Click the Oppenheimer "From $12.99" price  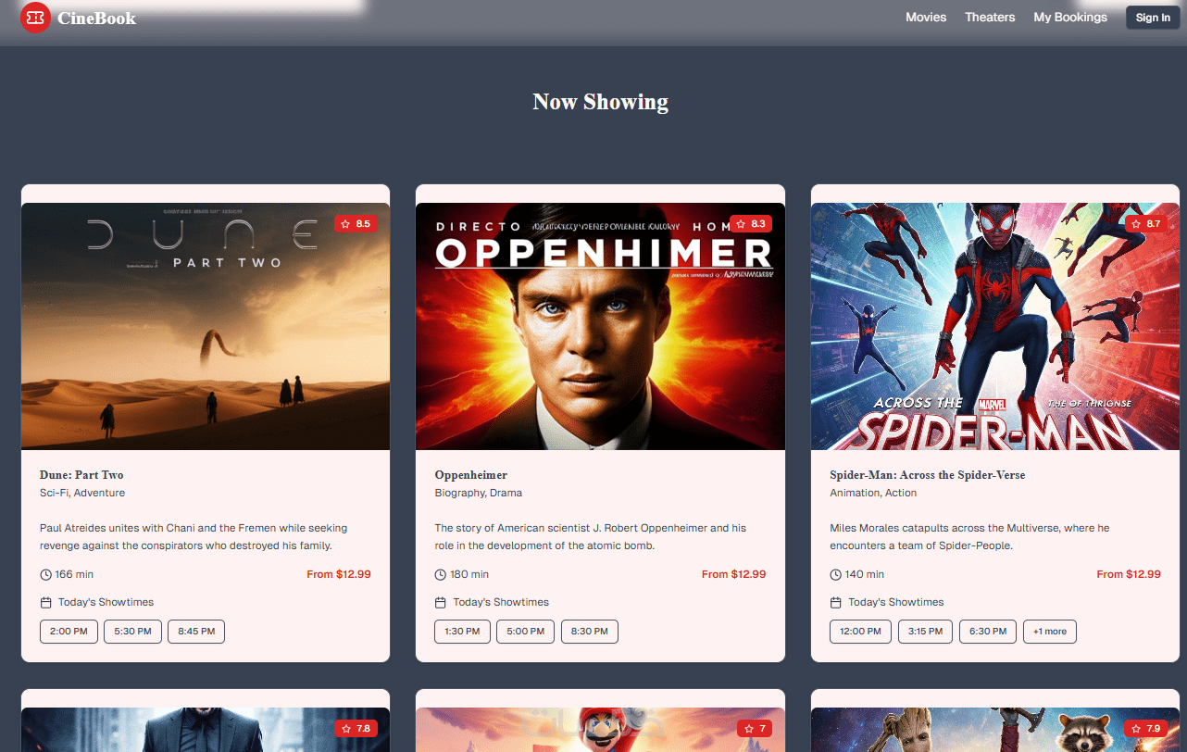click(x=734, y=574)
